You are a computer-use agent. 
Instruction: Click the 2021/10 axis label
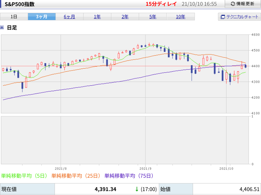point(226,169)
